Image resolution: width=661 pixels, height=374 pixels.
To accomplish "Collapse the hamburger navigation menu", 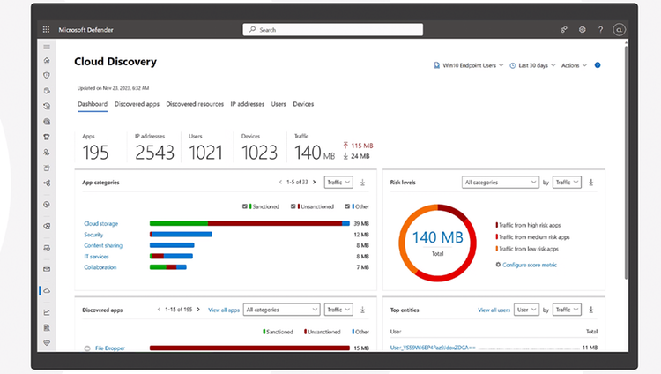I will click(47, 48).
